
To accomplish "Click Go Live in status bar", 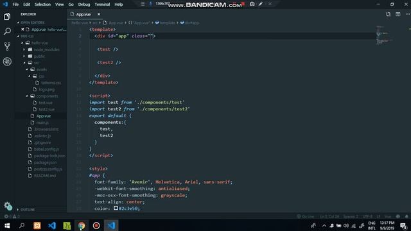I will coord(306,216).
